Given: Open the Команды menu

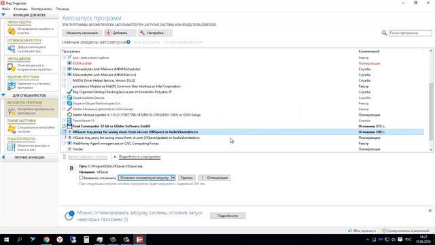Looking at the screenshot, I should (20, 9).
